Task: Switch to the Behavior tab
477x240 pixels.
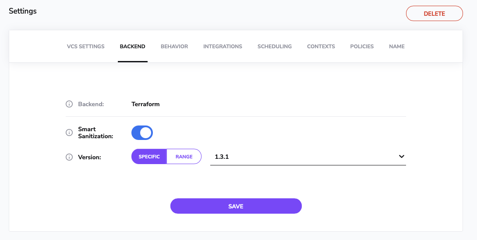Action: pyautogui.click(x=174, y=47)
